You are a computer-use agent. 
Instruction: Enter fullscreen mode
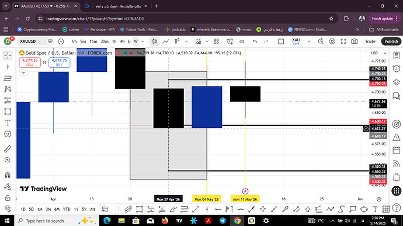pyautogui.click(x=343, y=41)
